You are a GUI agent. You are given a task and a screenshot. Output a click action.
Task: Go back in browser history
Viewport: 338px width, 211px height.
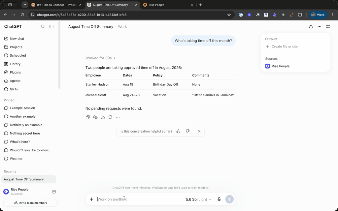tap(5, 15)
